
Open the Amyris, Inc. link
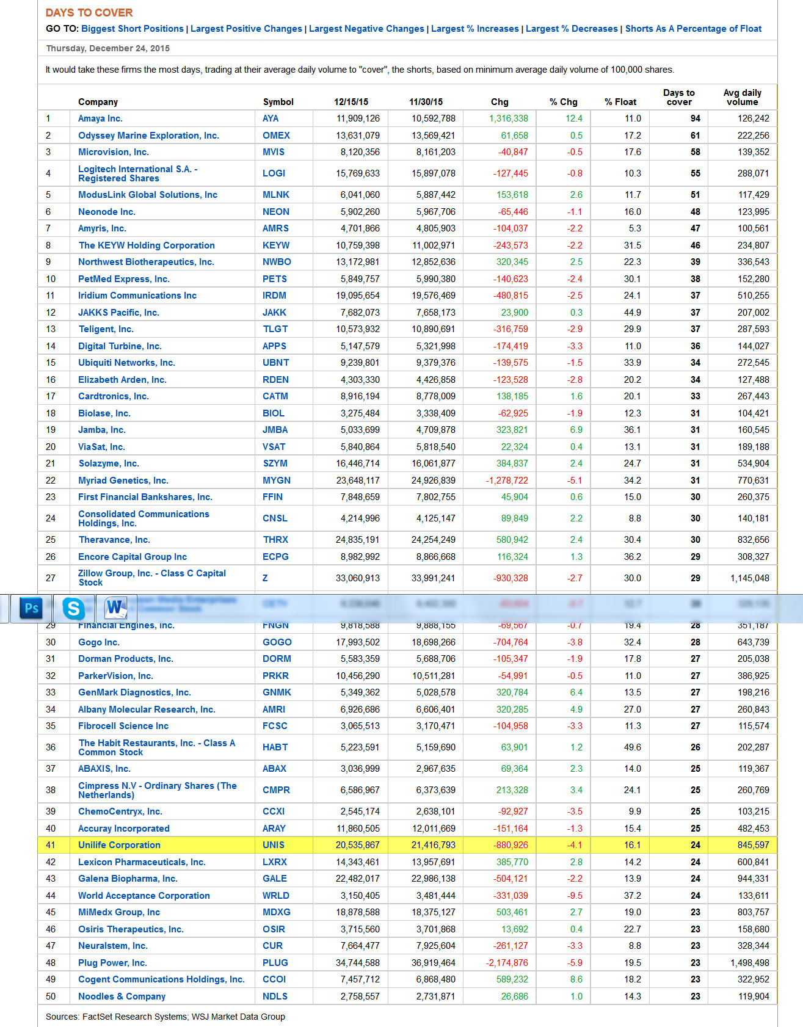102,228
